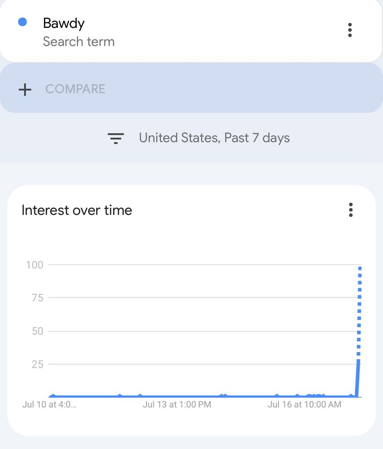Click the filter lines icon

pos(116,138)
